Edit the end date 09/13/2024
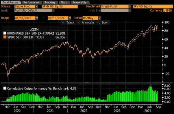 [x=58, y=18]
